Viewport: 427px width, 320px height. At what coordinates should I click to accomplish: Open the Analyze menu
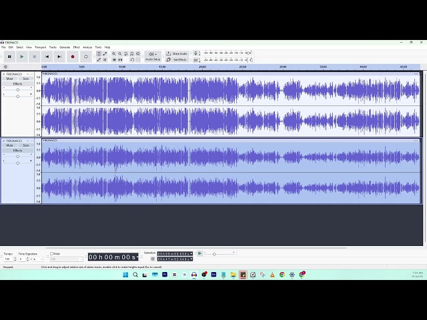click(87, 47)
